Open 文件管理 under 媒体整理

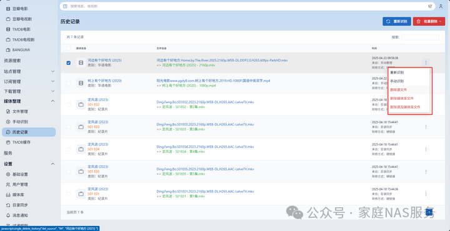click(x=20, y=112)
